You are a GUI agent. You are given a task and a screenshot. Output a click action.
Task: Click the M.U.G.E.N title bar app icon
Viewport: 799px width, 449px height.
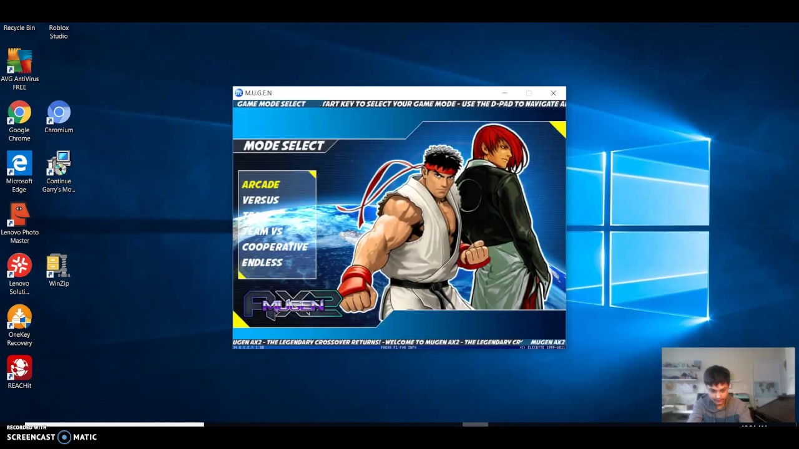[238, 93]
